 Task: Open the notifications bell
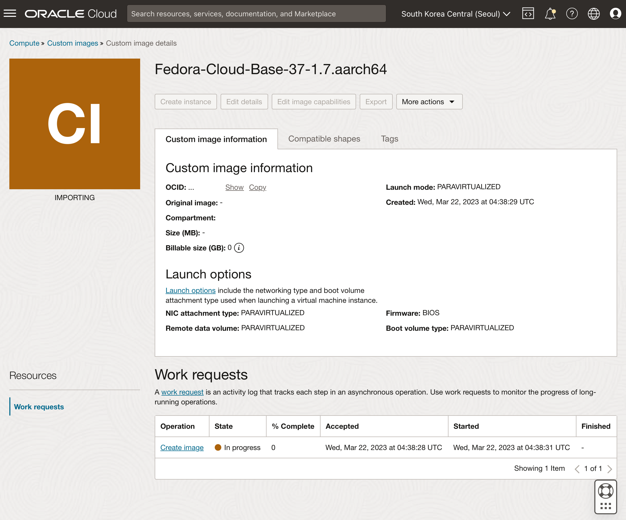tap(550, 14)
